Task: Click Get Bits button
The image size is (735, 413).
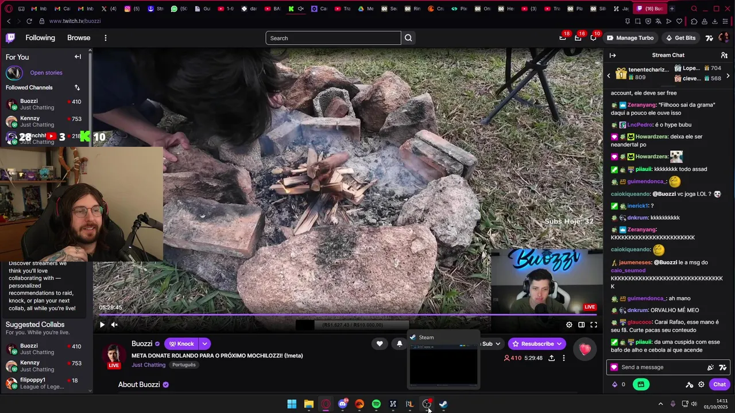Action: (680, 38)
